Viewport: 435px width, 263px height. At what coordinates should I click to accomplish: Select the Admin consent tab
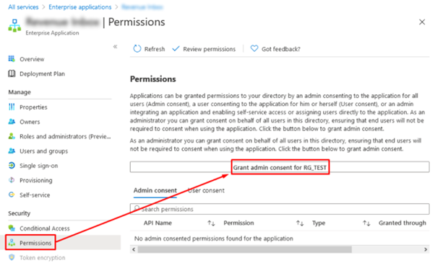155,190
